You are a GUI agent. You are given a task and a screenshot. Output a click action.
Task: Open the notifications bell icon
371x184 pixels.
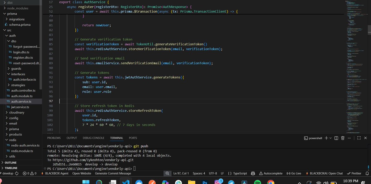pos(367,173)
